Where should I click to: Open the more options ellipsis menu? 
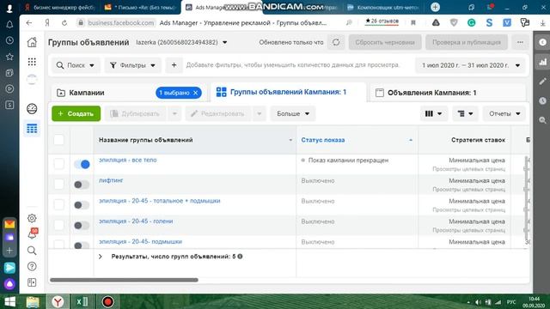pyautogui.click(x=520, y=42)
